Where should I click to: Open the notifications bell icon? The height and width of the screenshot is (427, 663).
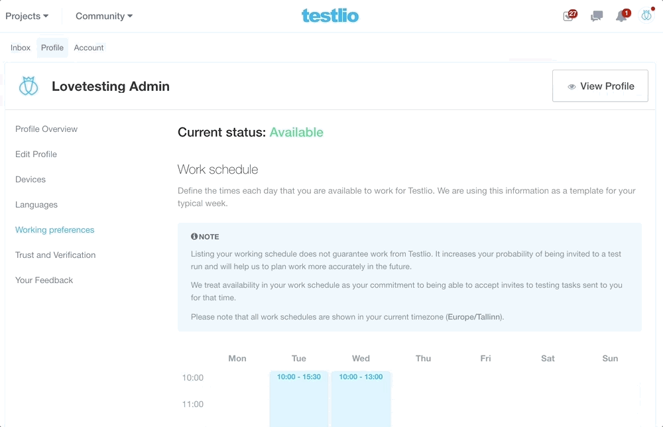coord(623,16)
